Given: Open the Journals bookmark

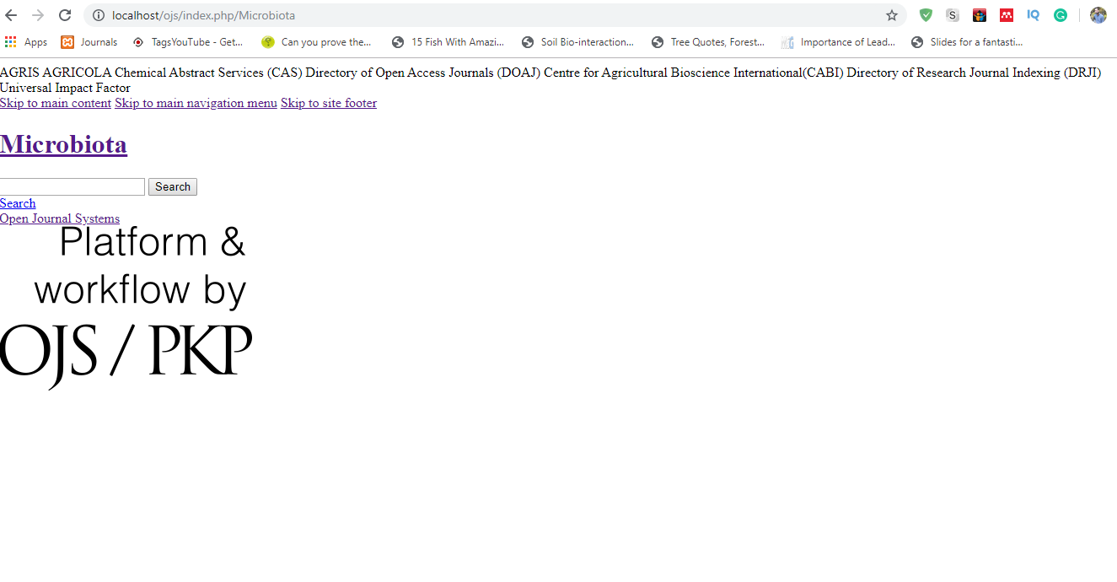Looking at the screenshot, I should [89, 42].
